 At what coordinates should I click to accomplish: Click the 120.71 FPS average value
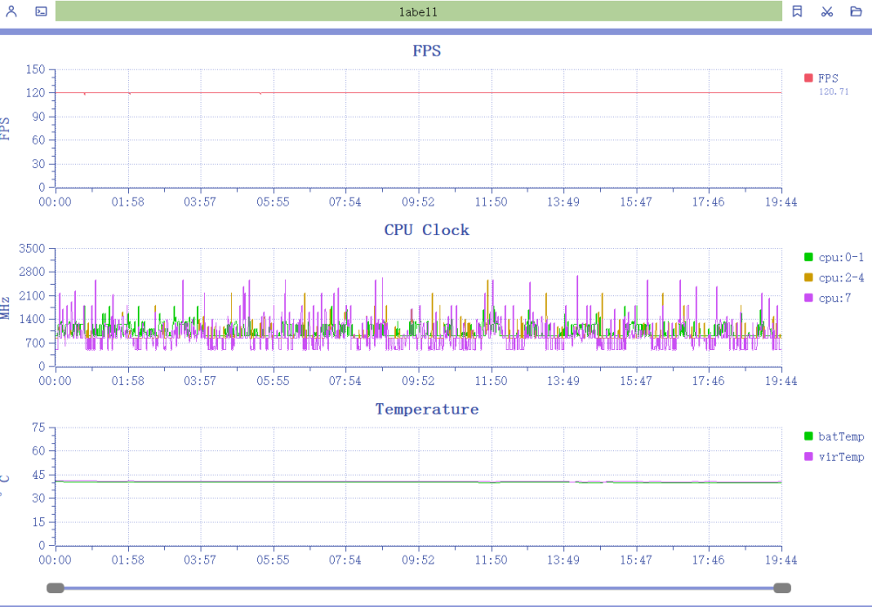coord(834,91)
